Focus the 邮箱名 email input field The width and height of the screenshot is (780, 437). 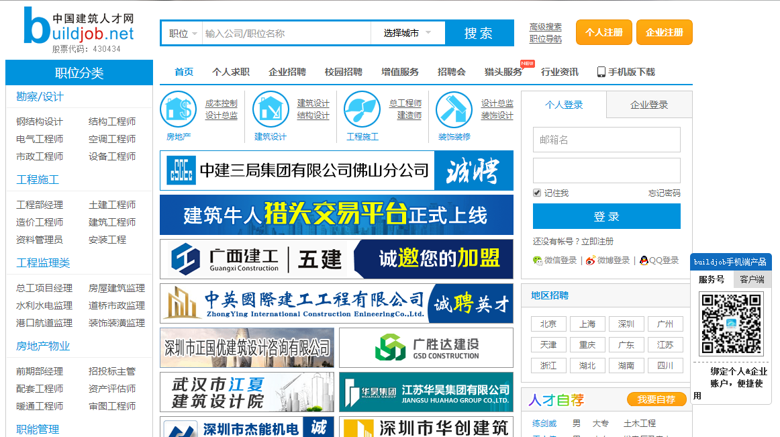[606, 140]
